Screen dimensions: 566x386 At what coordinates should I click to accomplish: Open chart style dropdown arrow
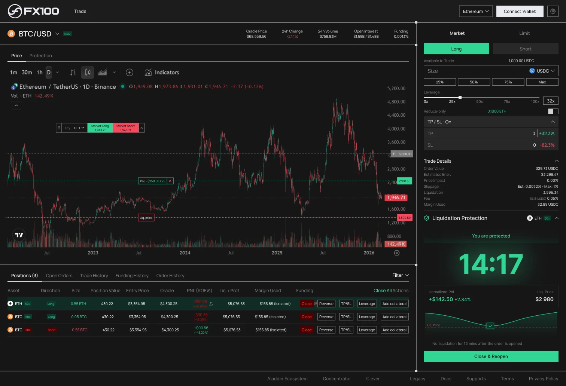(x=114, y=72)
